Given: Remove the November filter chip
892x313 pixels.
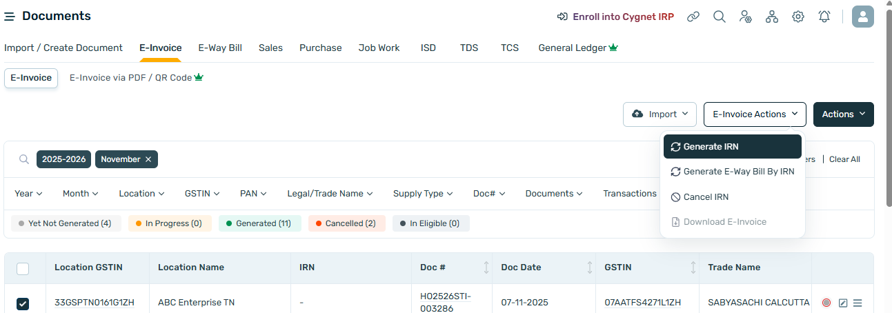Looking at the screenshot, I should [x=148, y=159].
